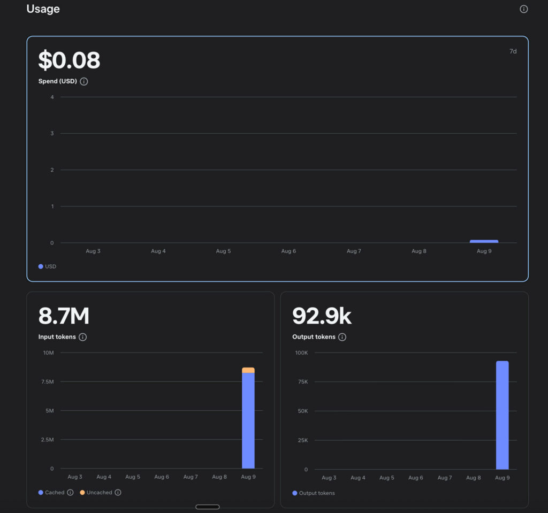Screen dimensions: 548x513
Task: Click the bottom center pill handle
Action: pyautogui.click(x=208, y=507)
